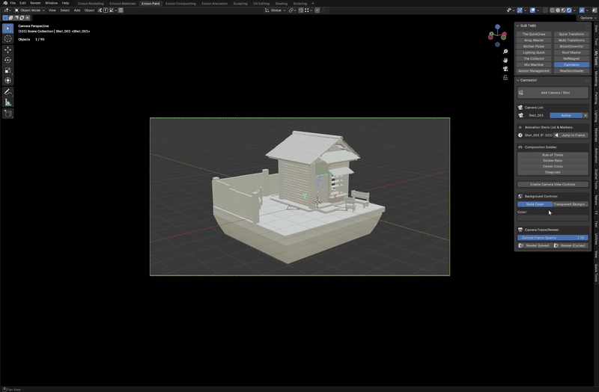Screen dimensions: 599x392
Task: Select the Add Cube tool
Action: click(x=7, y=114)
